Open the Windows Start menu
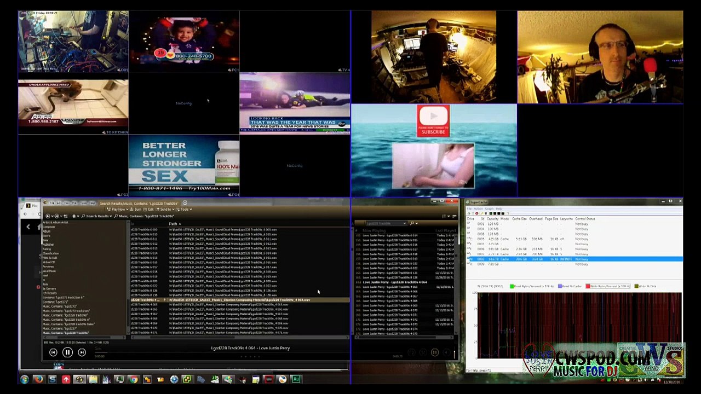Image resolution: width=701 pixels, height=394 pixels. point(25,379)
